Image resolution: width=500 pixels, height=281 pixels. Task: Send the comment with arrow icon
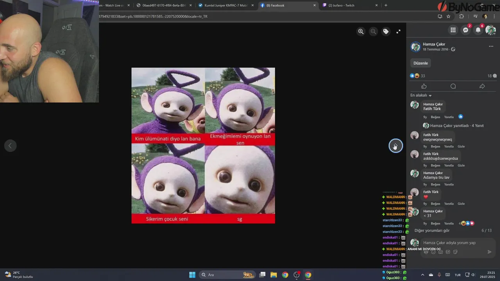489,252
